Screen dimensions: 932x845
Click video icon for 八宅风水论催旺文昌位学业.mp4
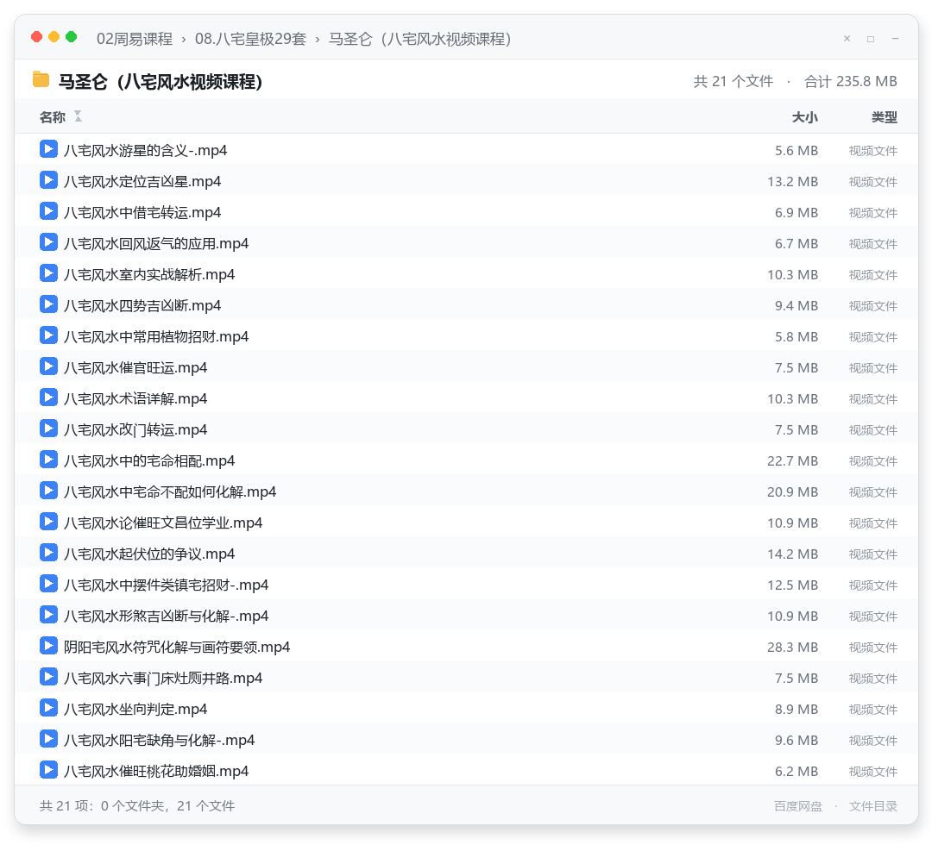(48, 522)
